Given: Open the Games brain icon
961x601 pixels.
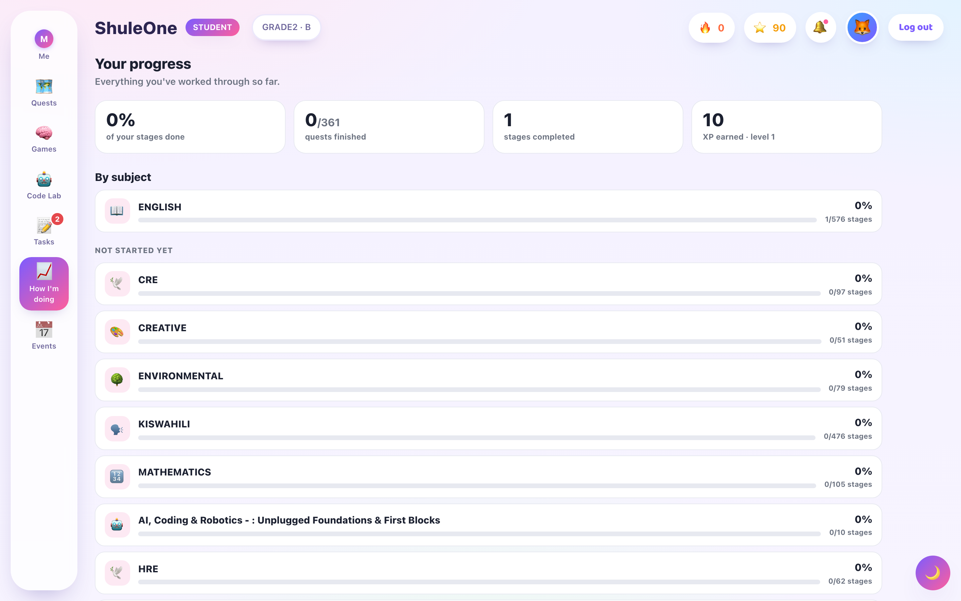Looking at the screenshot, I should (44, 133).
